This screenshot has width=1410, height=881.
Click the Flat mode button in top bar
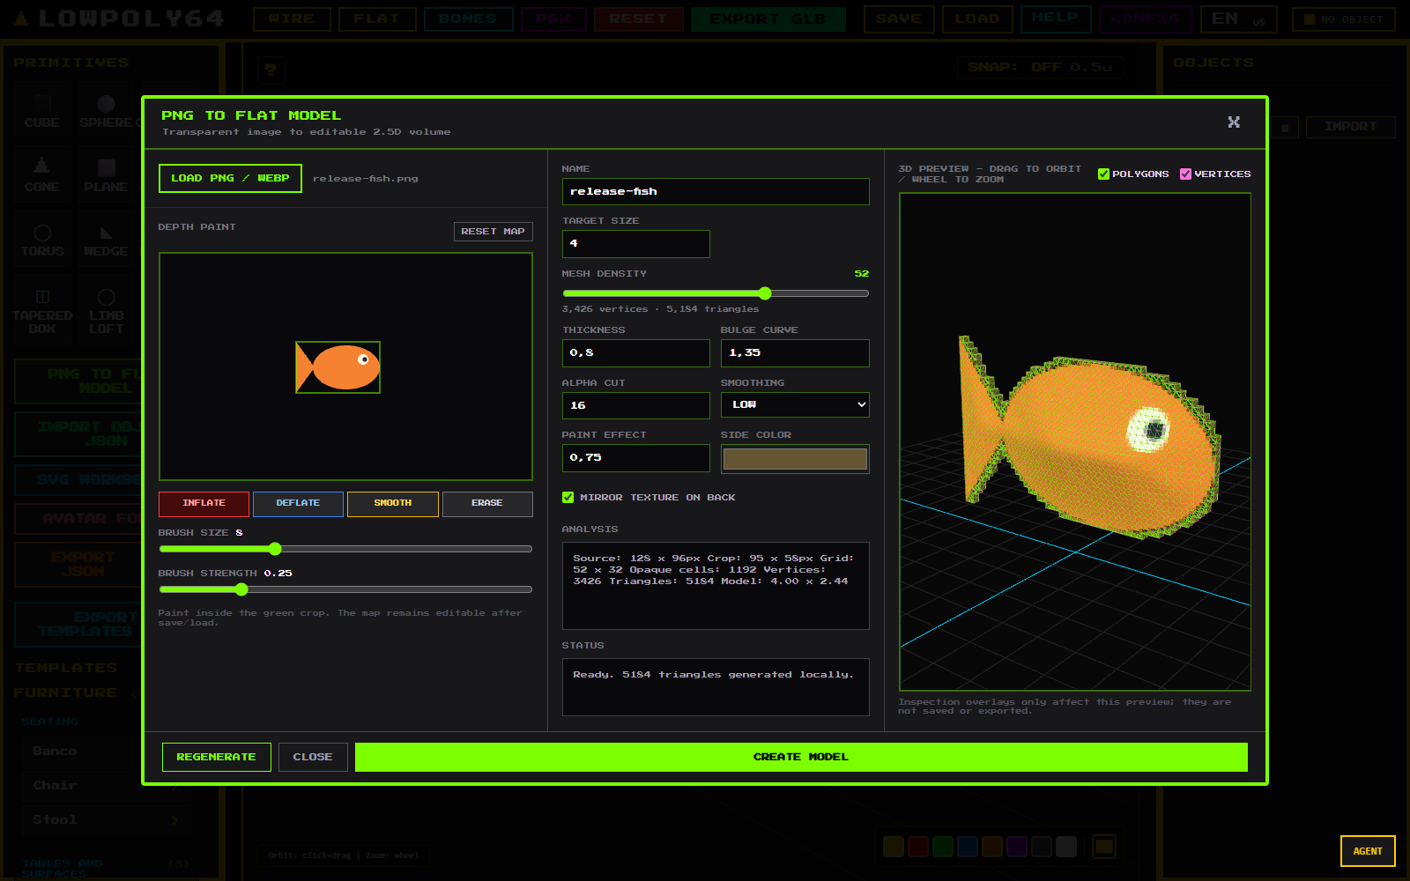click(377, 19)
